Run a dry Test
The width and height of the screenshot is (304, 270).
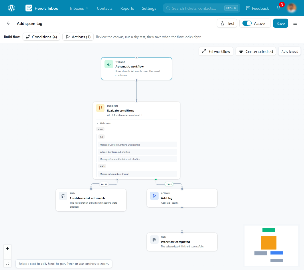(x=227, y=23)
